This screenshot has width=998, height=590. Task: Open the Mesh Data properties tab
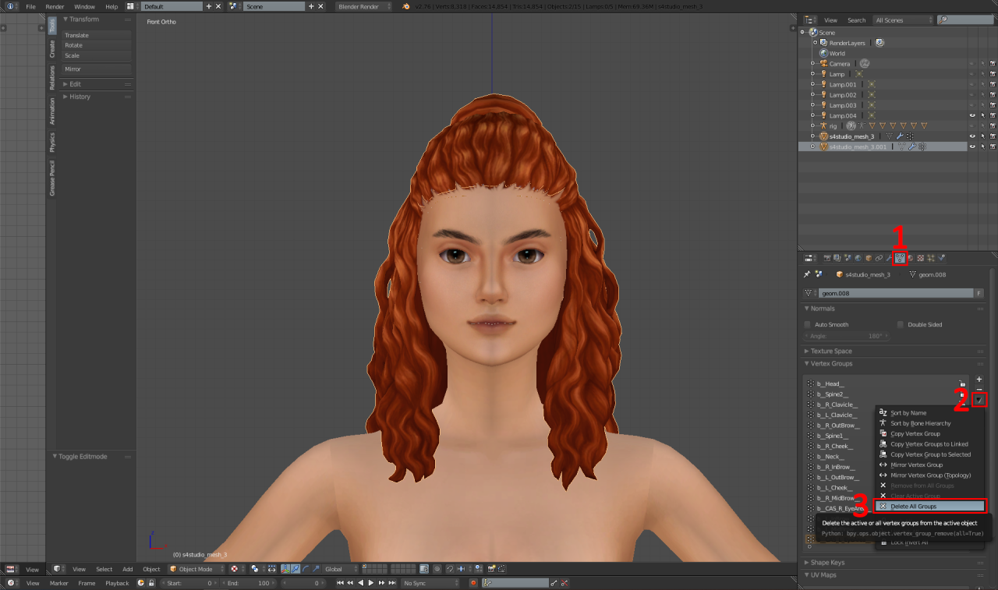click(900, 258)
